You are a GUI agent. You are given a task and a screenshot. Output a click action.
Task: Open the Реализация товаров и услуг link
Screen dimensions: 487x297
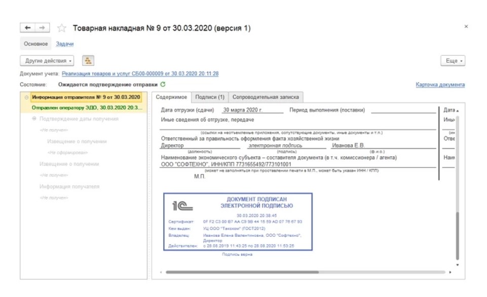pos(140,74)
